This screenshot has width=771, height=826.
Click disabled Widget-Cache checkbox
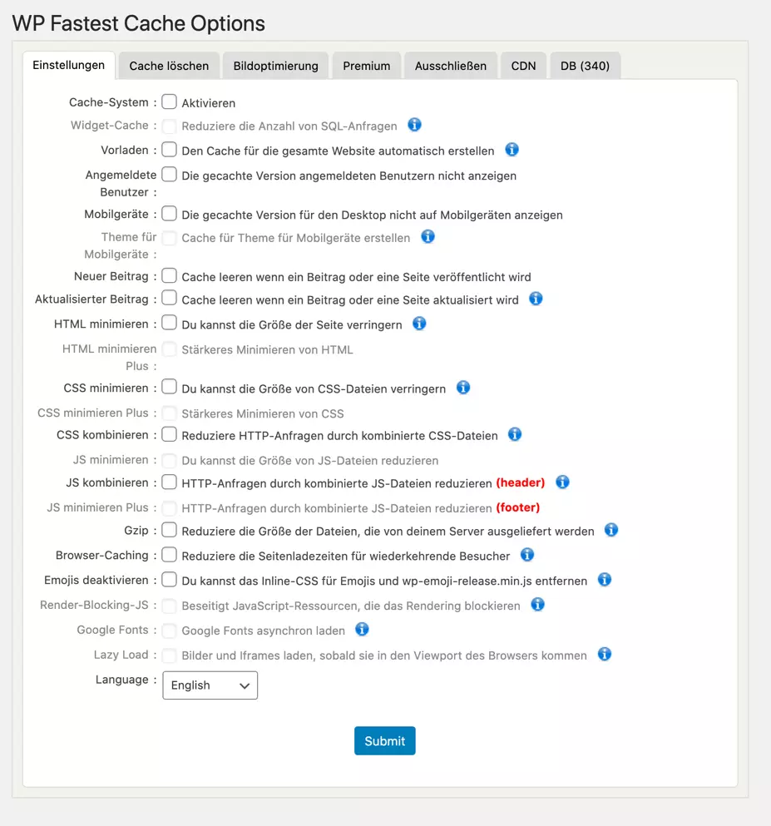point(169,126)
